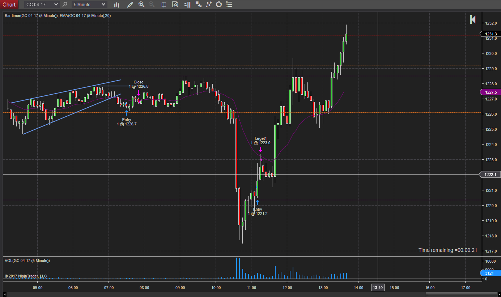Click the 05:00 time axis label
Viewport: 501px width, 297px height.
coord(38,288)
